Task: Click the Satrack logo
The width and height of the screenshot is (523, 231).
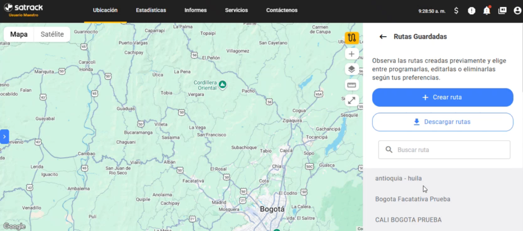Action: 23,7
